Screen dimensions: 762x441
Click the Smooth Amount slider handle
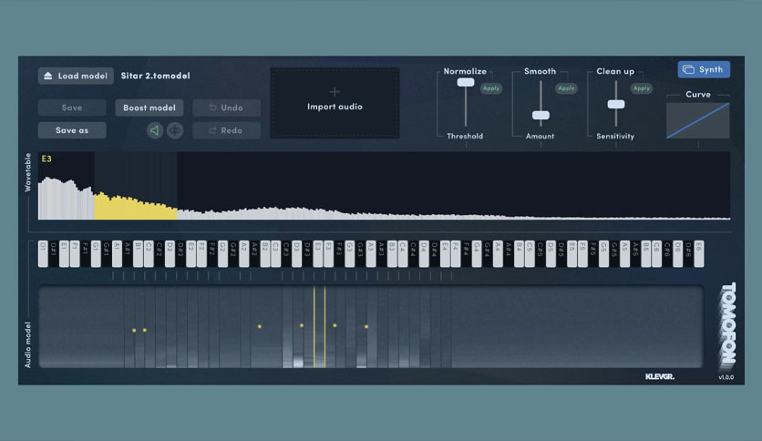coord(541,115)
